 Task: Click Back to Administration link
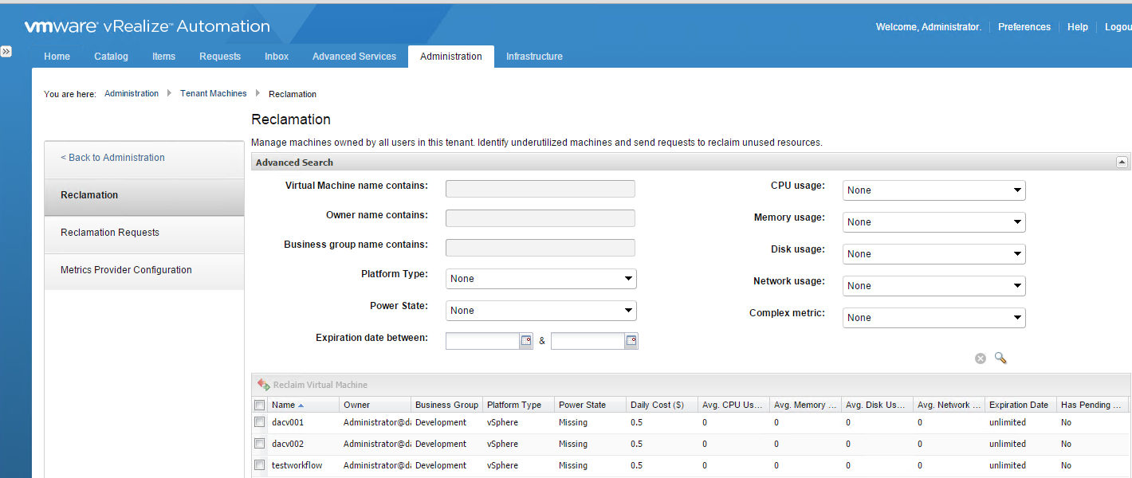[112, 158]
